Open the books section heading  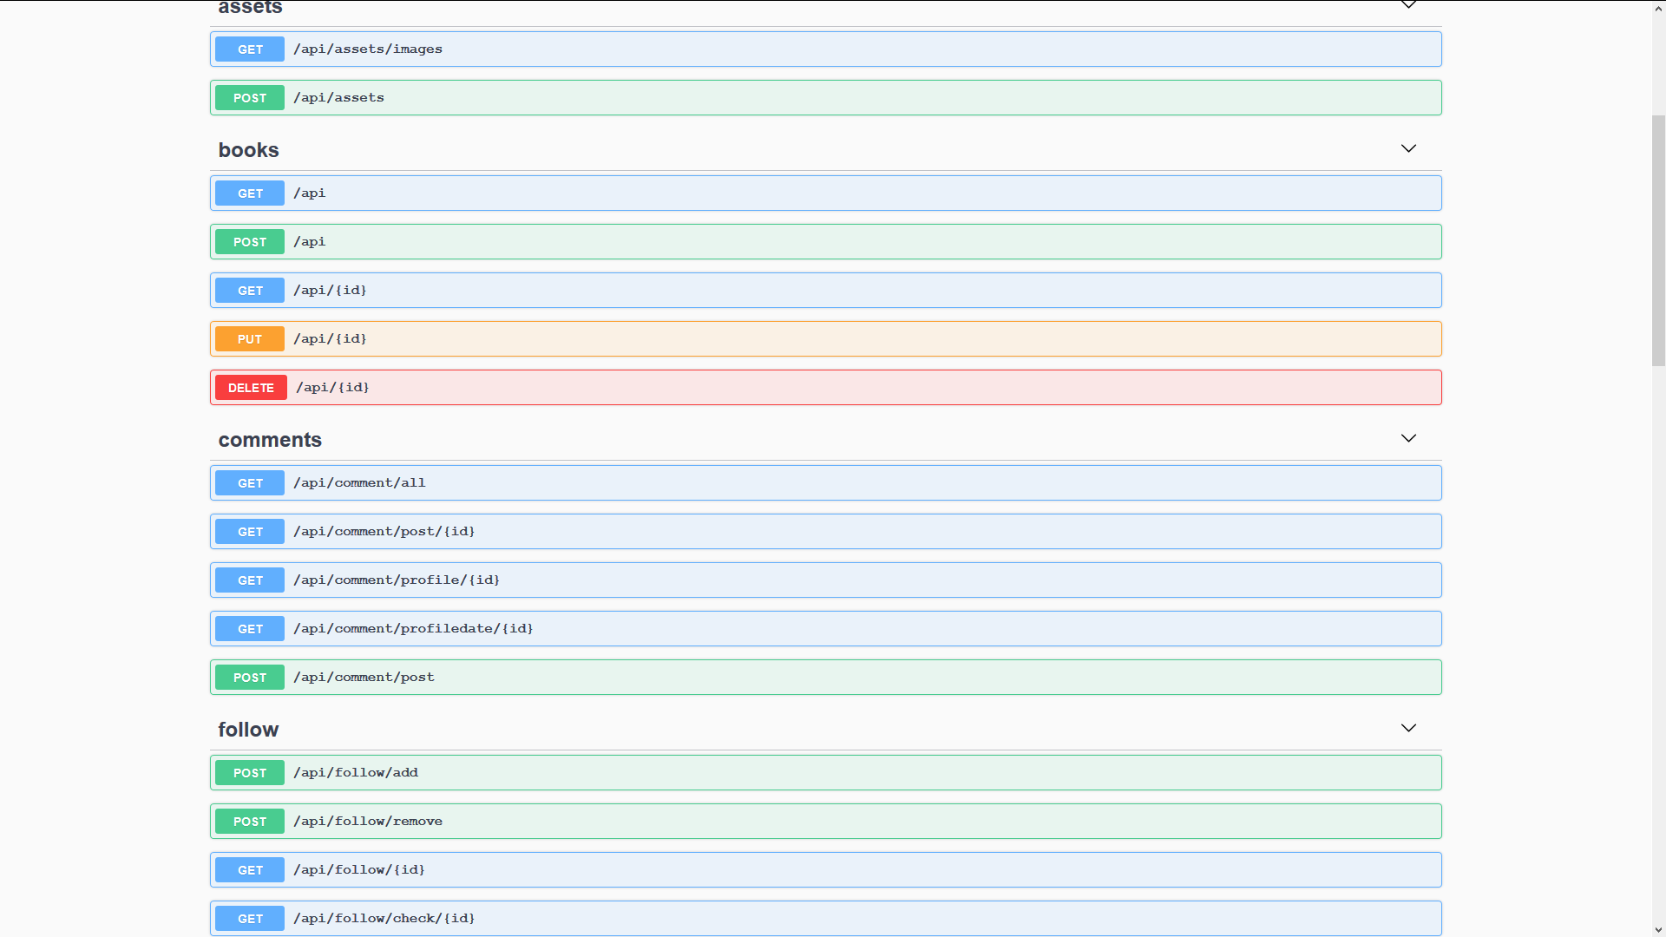249,150
